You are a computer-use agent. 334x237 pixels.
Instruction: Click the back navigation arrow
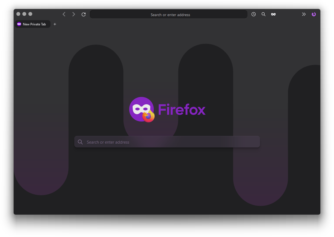coord(64,14)
